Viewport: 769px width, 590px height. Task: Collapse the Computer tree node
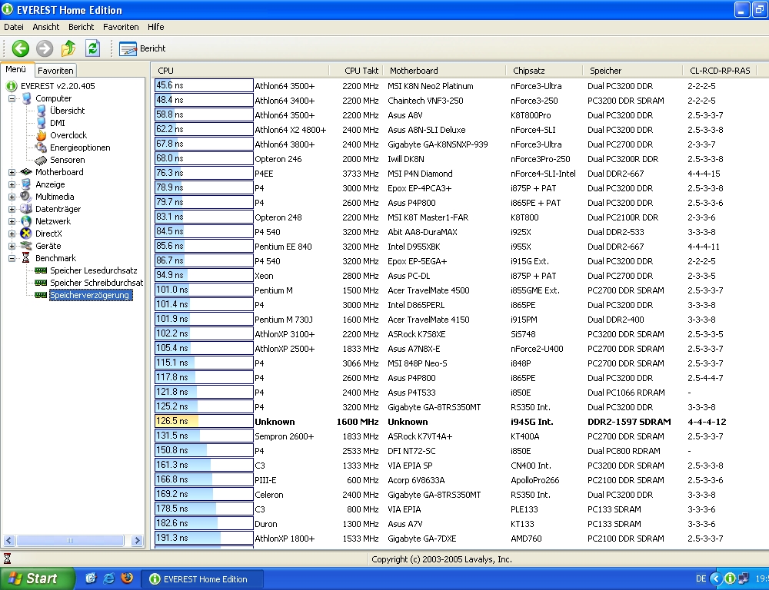[x=12, y=98]
